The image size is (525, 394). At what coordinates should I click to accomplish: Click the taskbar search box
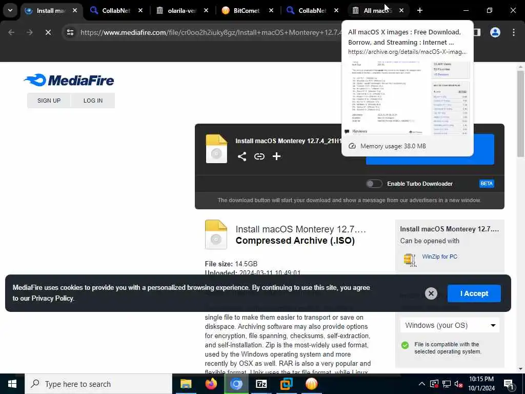click(x=98, y=384)
